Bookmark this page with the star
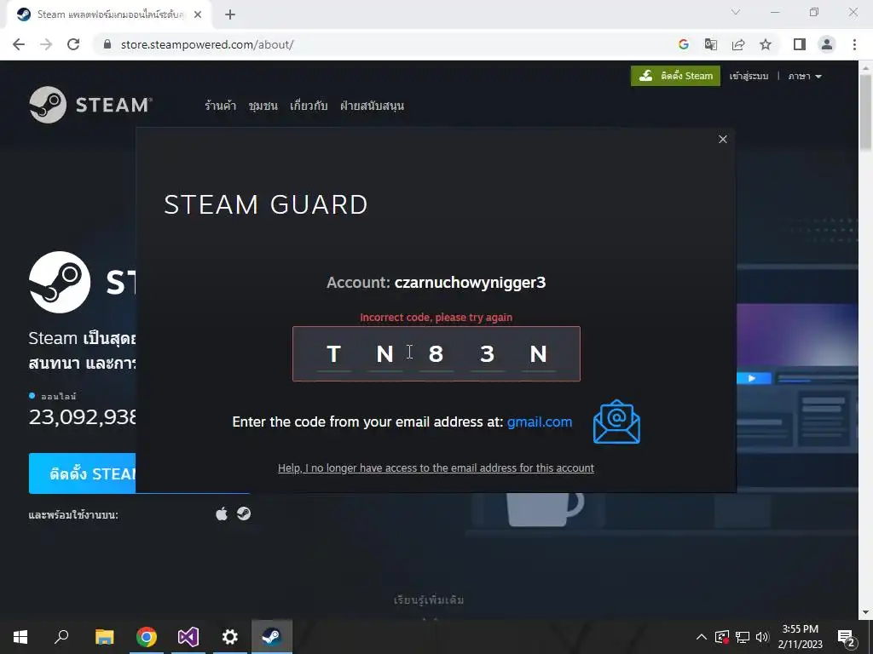873x654 pixels. click(x=766, y=44)
